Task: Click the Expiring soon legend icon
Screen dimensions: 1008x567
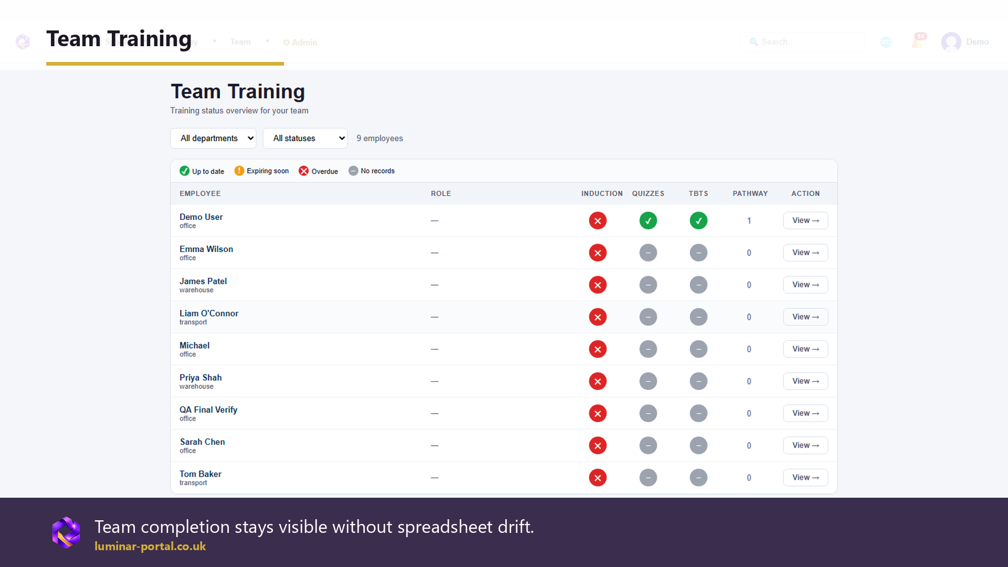Action: (239, 171)
